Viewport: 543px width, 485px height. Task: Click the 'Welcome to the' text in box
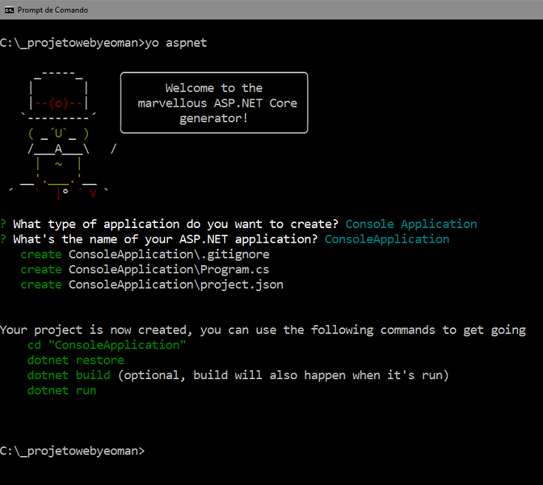tap(214, 87)
